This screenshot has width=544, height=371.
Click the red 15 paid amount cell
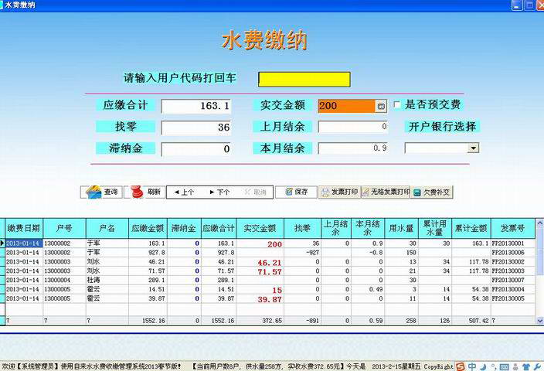pyautogui.click(x=260, y=289)
